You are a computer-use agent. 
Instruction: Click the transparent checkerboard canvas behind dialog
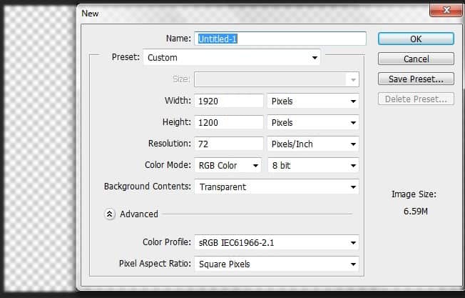coord(39,149)
